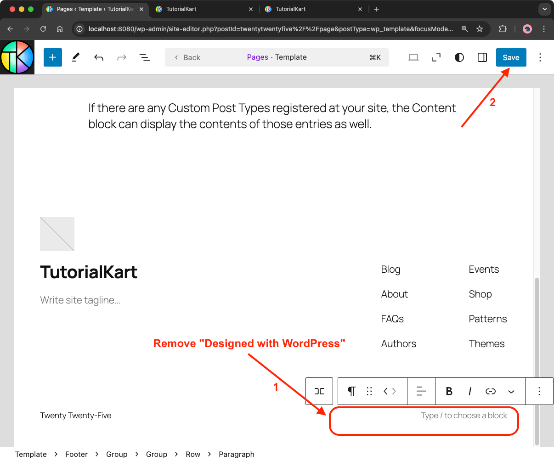Open the tab search dropdown arrow
This screenshot has height=461, width=554.
(x=544, y=9)
